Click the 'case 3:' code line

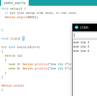point(40,64)
